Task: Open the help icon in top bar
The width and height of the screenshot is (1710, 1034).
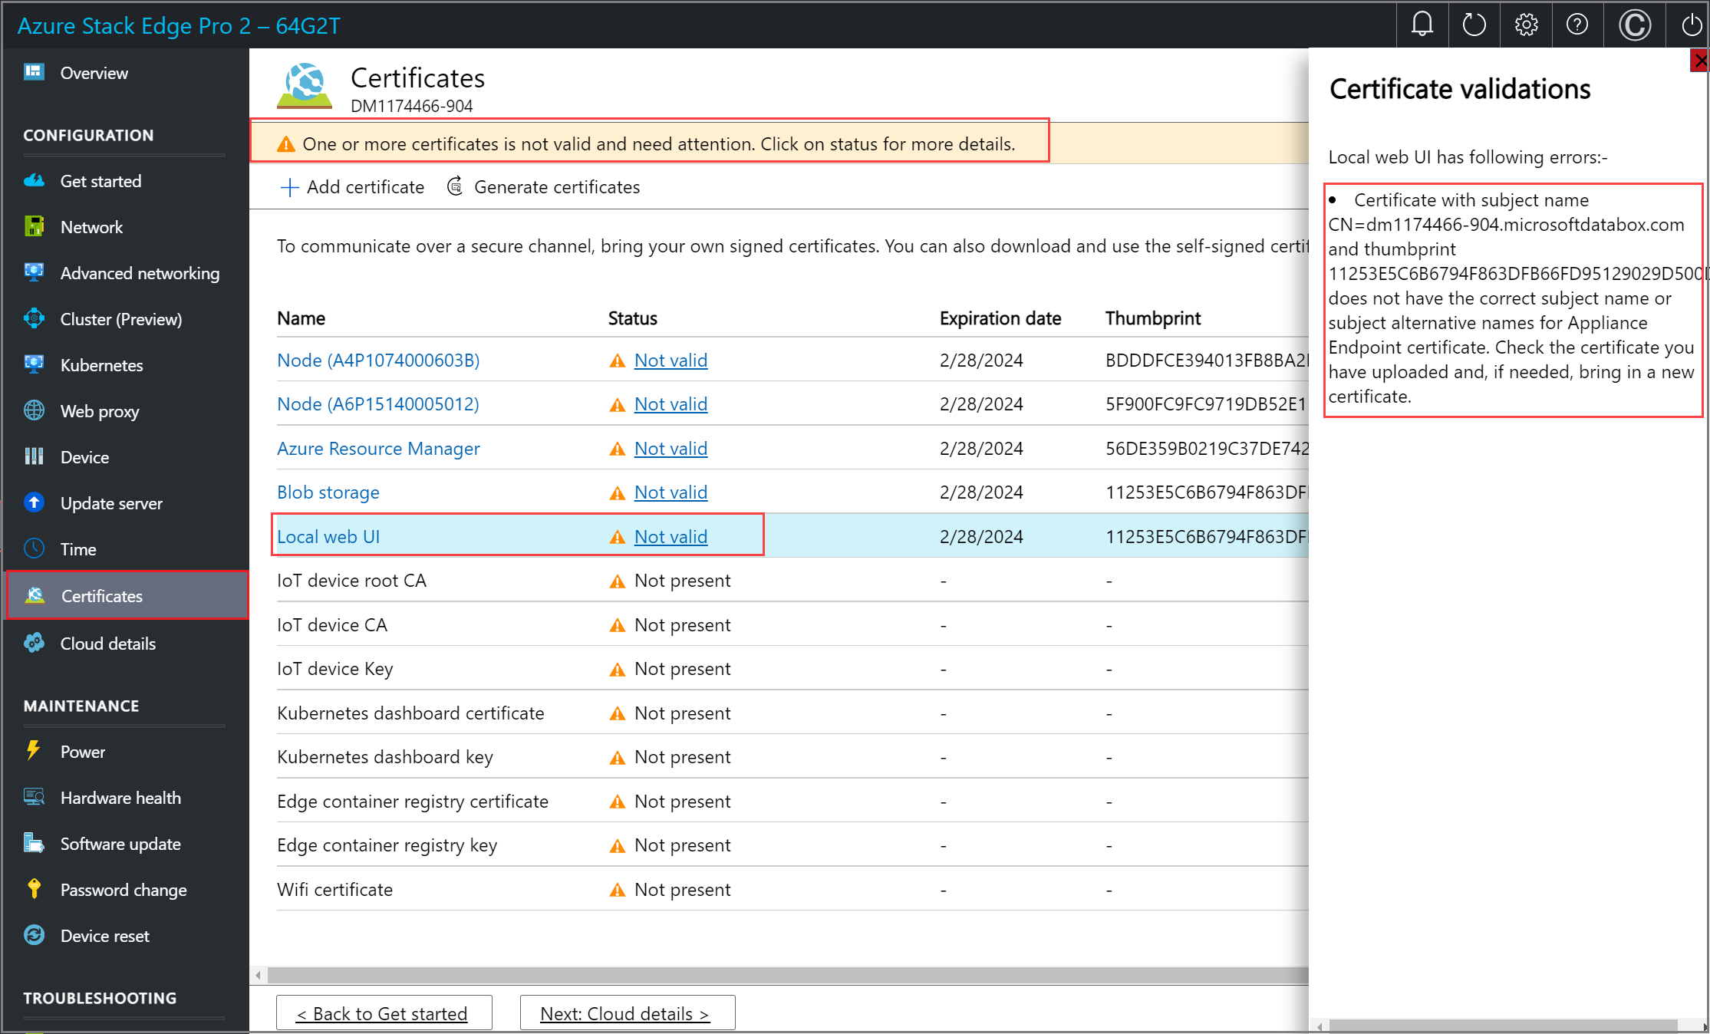Action: [1578, 24]
